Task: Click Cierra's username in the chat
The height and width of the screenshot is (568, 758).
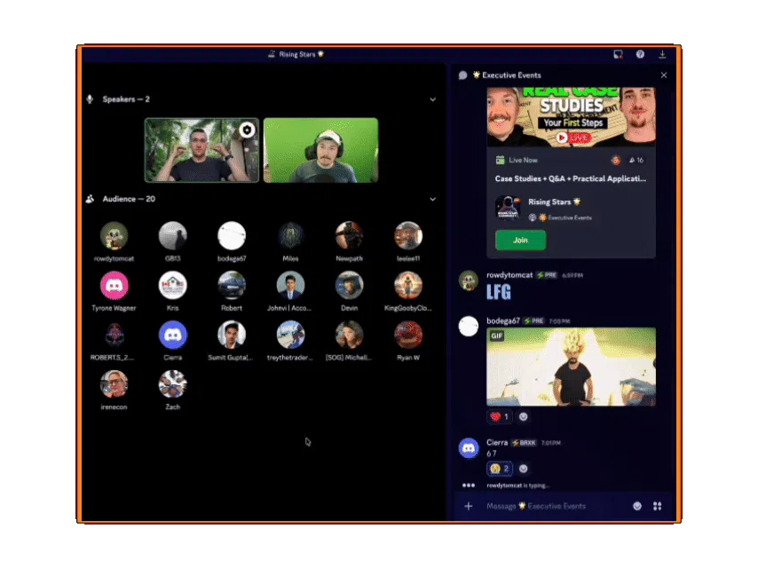Action: (497, 443)
